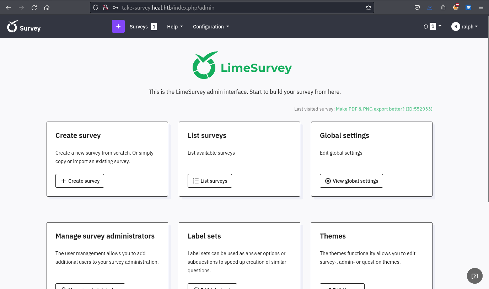Click the tracking protection shield icon
Image resolution: width=489 pixels, height=289 pixels.
click(96, 7)
